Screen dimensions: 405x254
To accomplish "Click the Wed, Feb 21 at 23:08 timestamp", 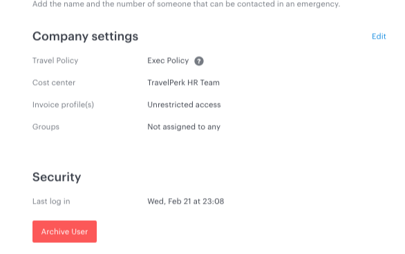I will (185, 201).
